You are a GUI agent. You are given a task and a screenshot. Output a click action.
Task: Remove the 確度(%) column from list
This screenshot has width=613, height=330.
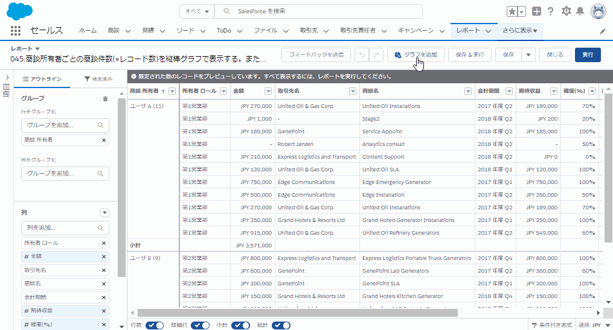coord(104,325)
